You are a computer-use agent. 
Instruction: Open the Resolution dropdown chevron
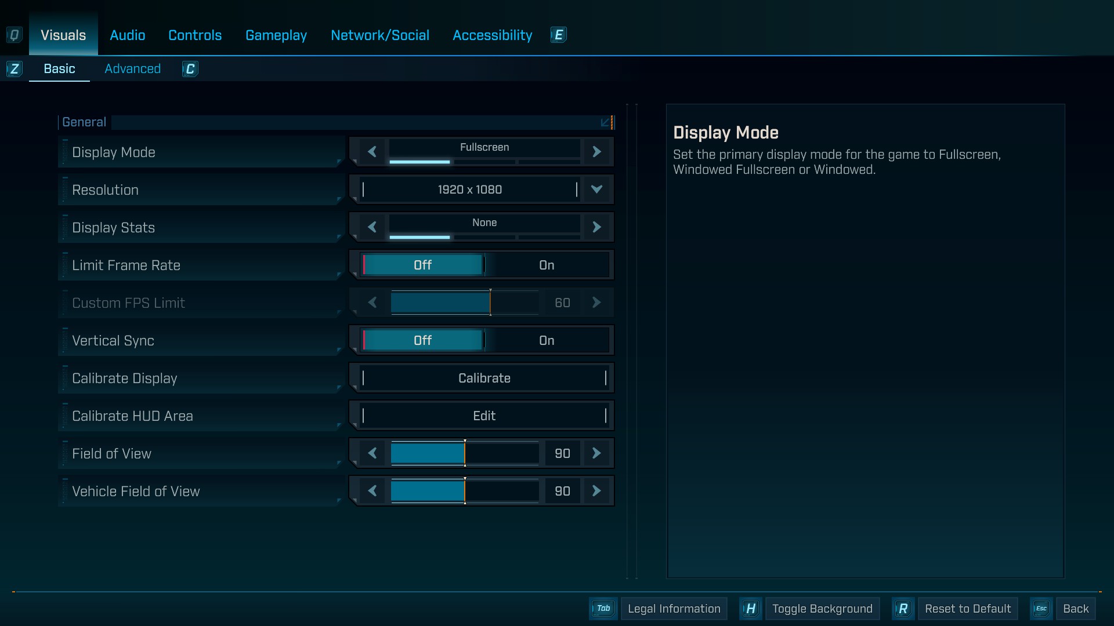[596, 190]
